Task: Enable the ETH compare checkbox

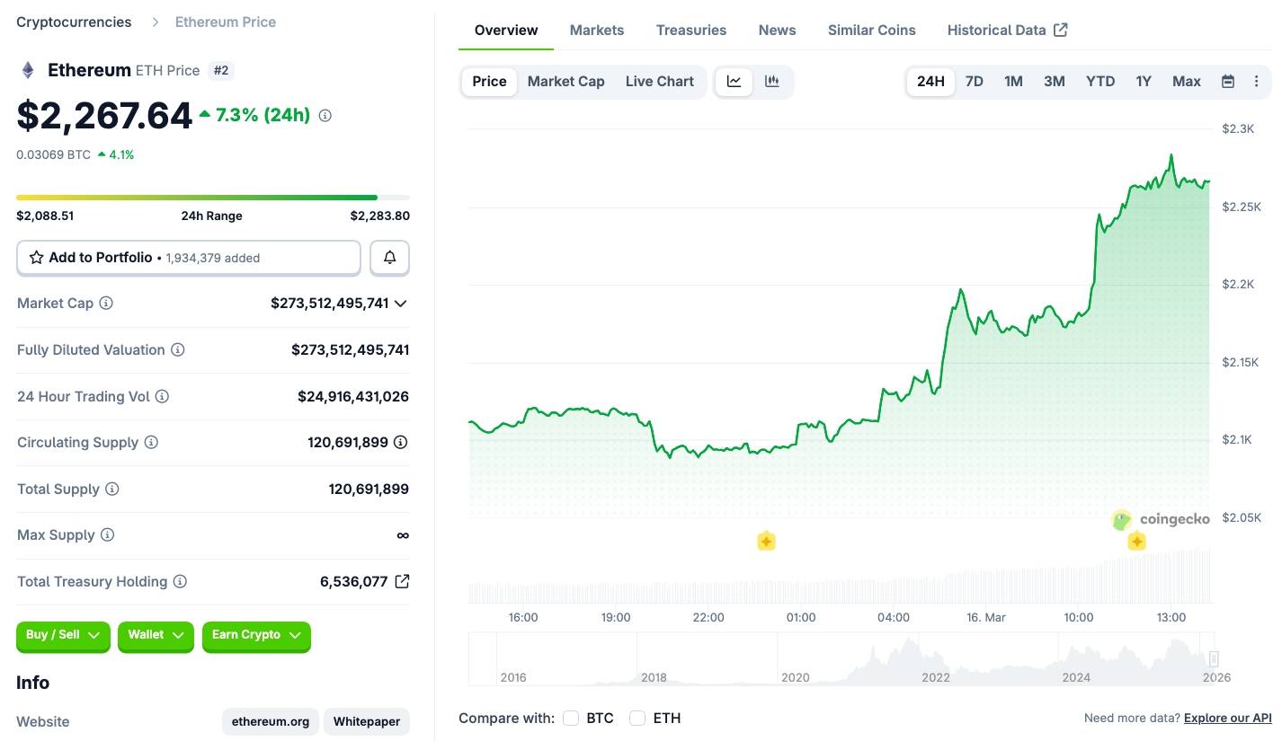Action: (637, 718)
